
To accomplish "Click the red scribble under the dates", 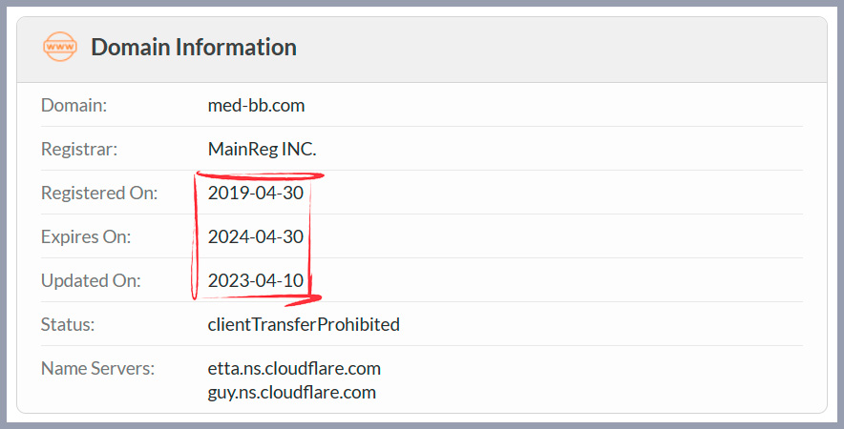I will (x=302, y=300).
